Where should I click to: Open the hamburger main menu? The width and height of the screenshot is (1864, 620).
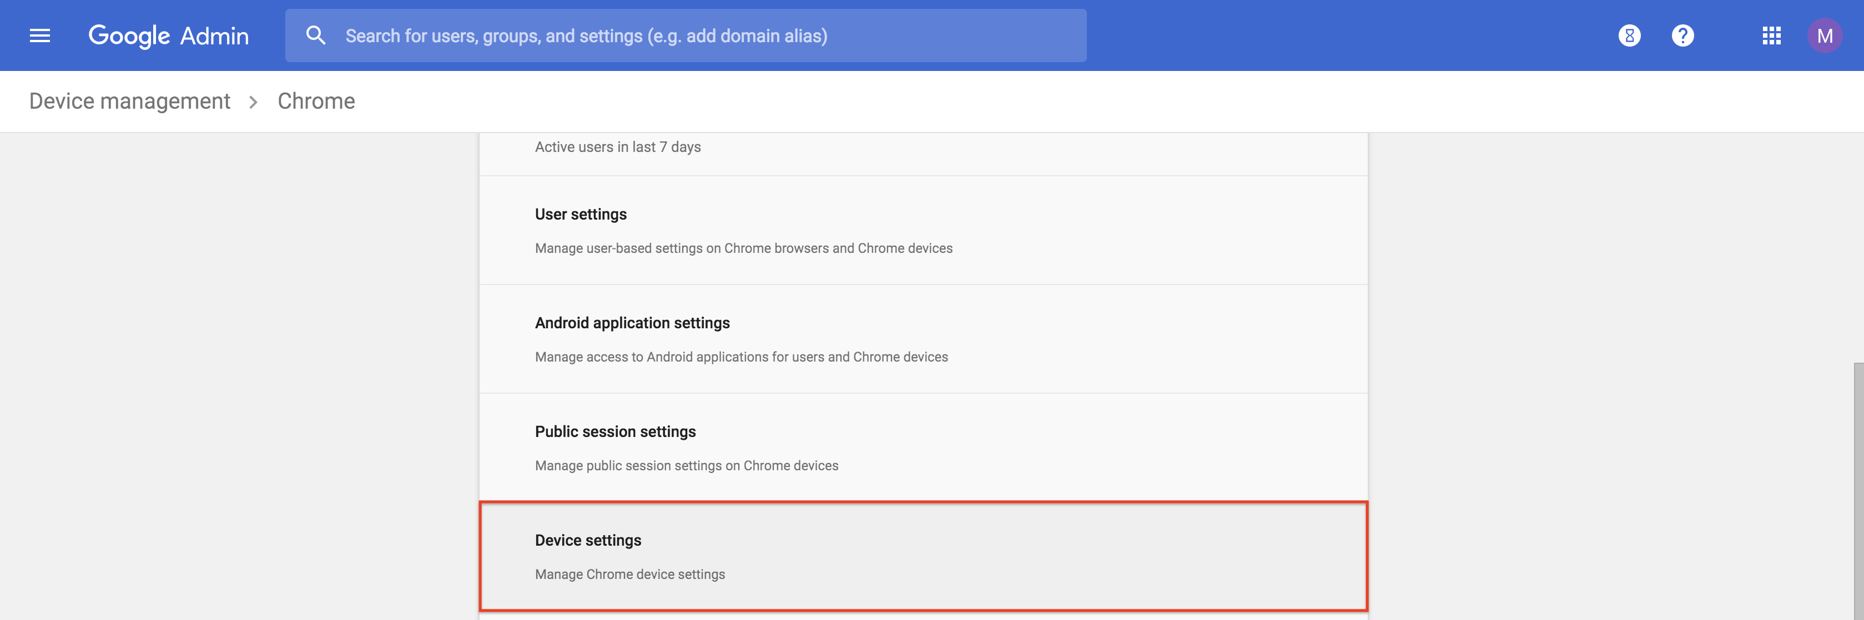click(40, 35)
